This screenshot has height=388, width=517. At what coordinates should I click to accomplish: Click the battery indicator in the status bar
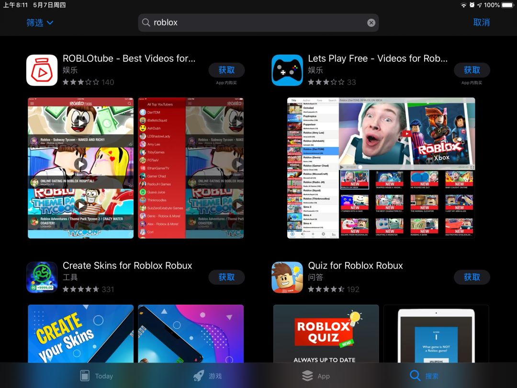507,5
